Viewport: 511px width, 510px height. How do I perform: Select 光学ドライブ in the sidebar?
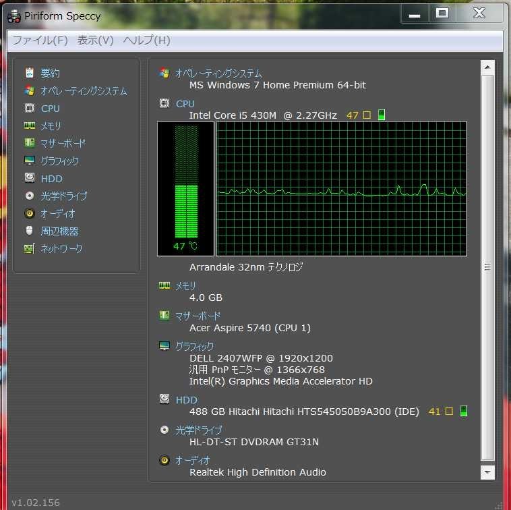coord(64,196)
